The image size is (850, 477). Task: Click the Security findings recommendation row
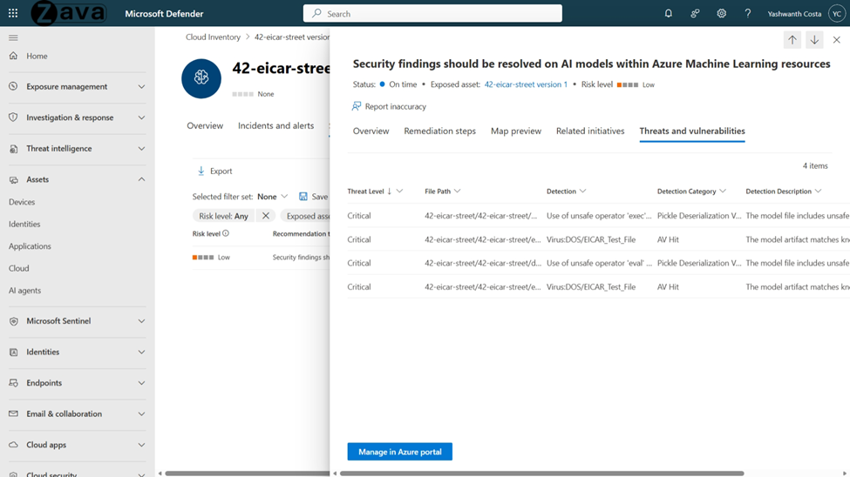pyautogui.click(x=261, y=257)
